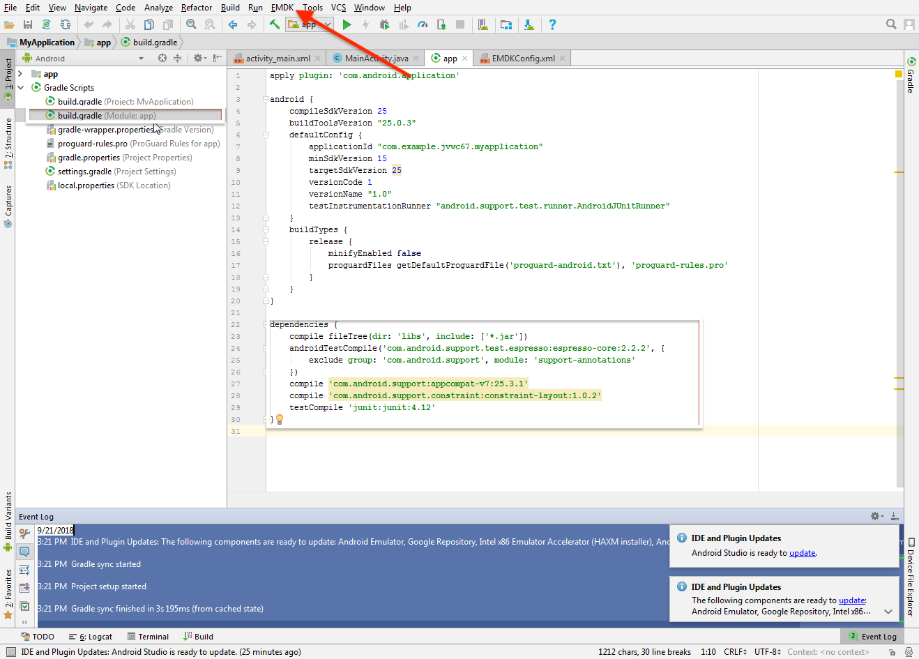The height and width of the screenshot is (659, 919).
Task: Click the Debug app bug icon
Action: [384, 24]
